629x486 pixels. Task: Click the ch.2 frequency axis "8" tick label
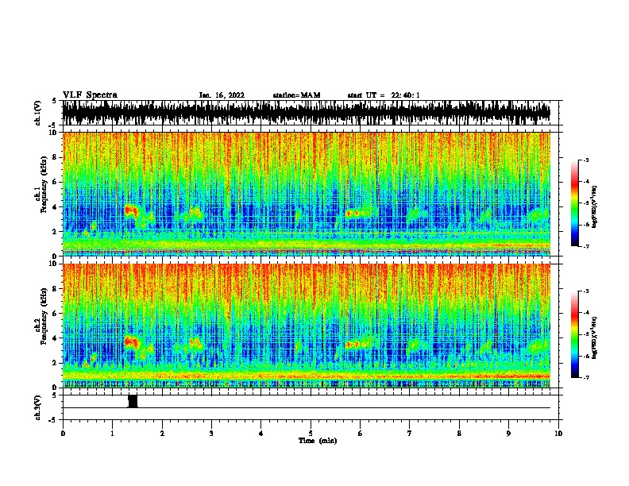55,289
